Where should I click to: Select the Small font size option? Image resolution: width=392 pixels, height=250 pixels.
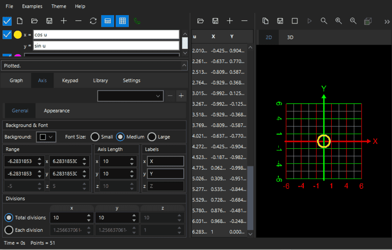(95, 137)
